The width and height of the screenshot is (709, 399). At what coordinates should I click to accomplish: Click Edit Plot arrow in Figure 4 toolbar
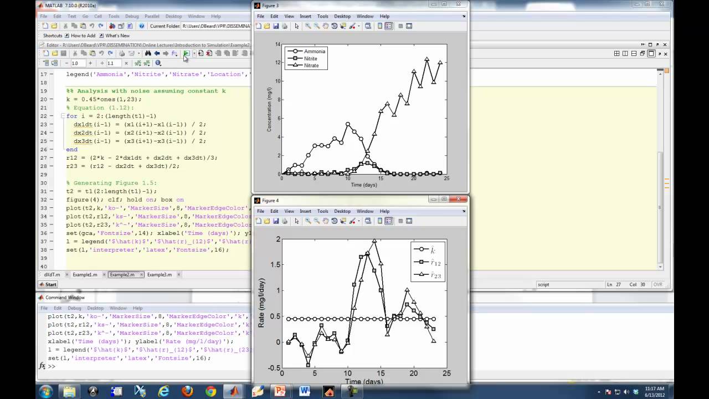[x=297, y=221]
